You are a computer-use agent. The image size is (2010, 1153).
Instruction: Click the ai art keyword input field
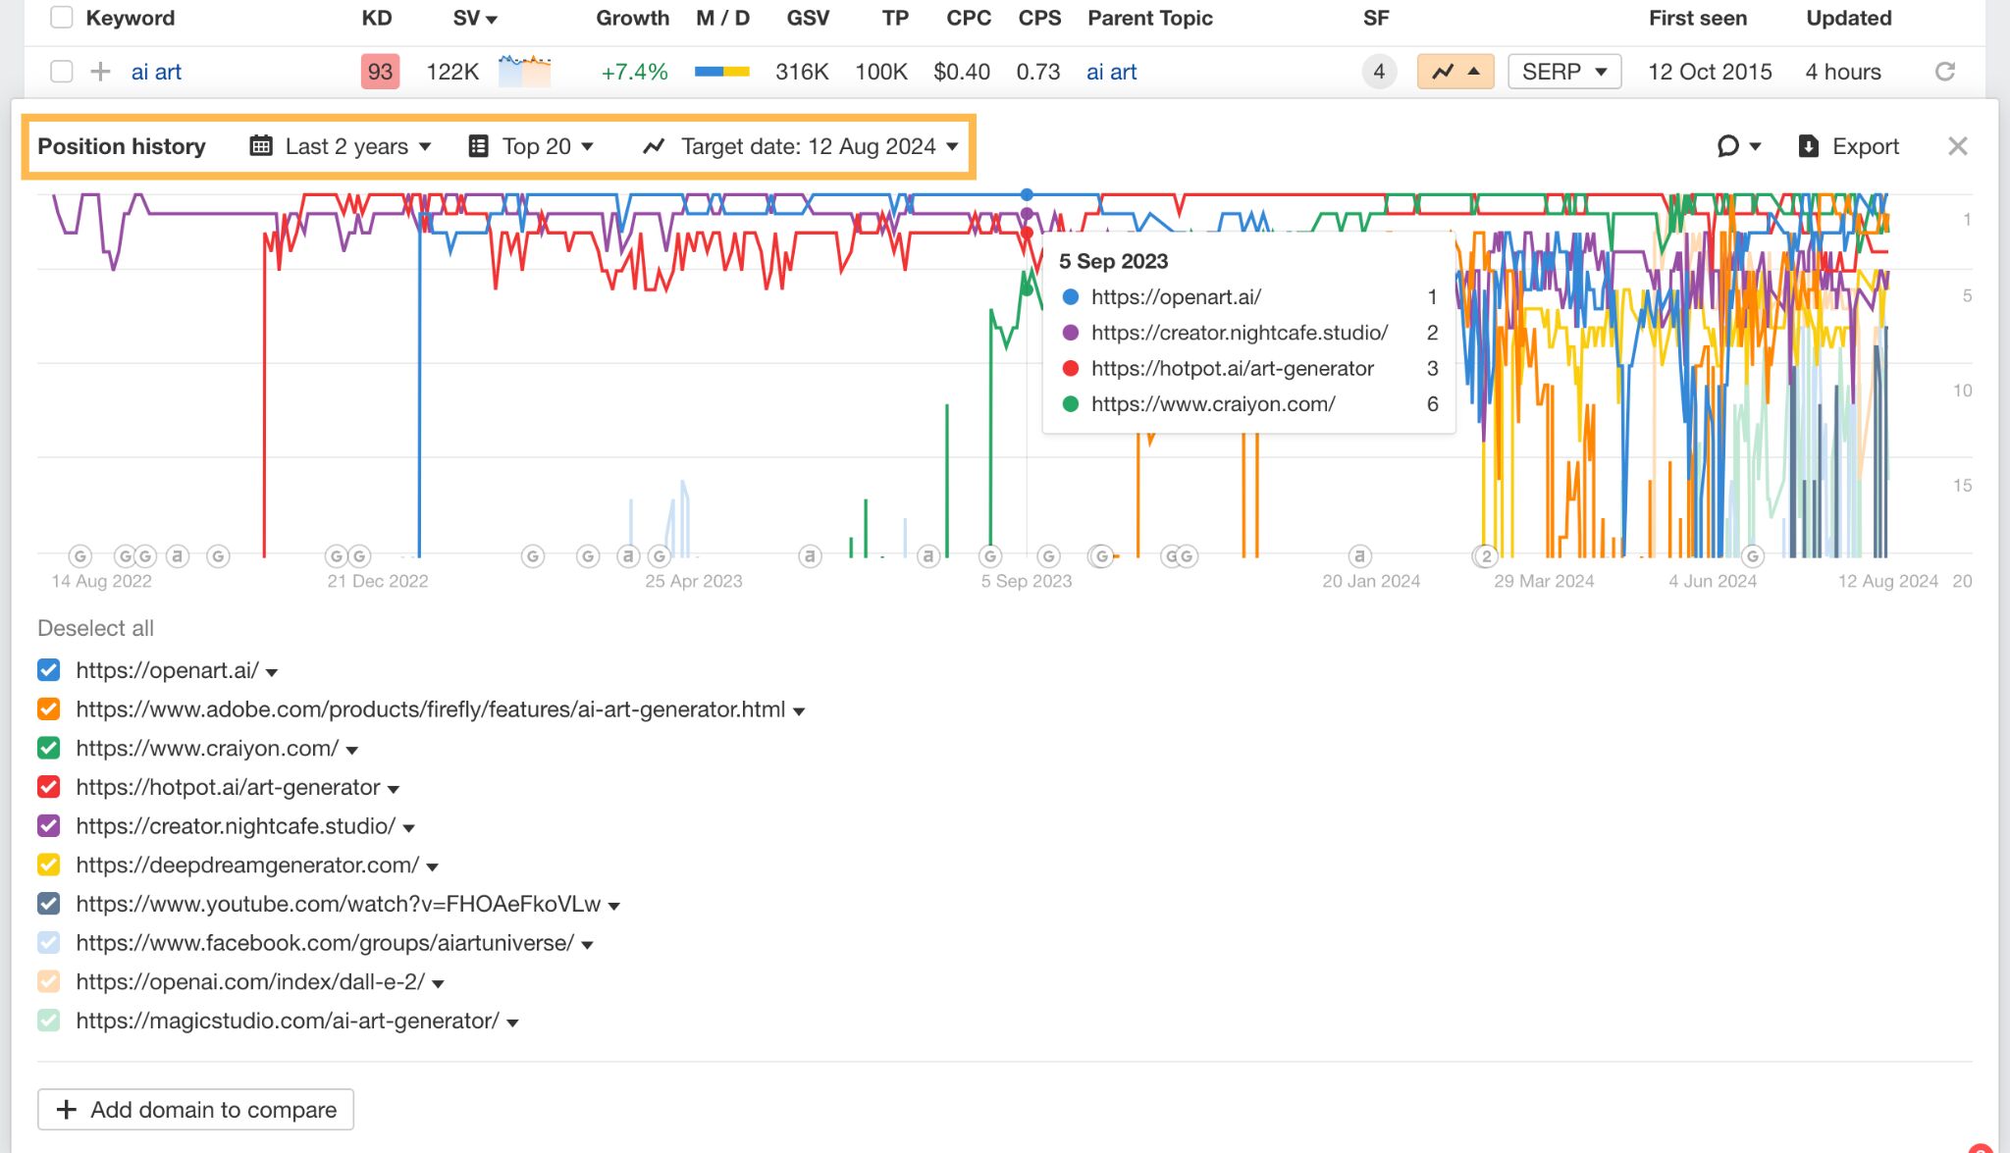pos(157,71)
